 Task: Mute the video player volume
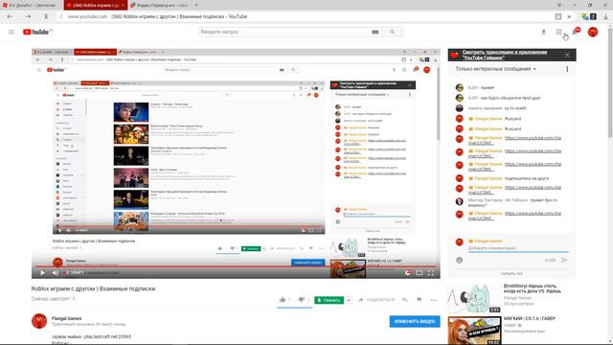[56, 272]
